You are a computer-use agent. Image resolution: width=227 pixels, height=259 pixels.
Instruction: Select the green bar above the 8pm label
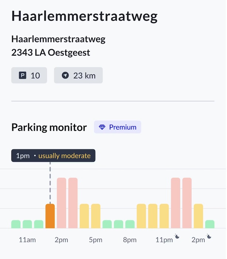[130, 224]
